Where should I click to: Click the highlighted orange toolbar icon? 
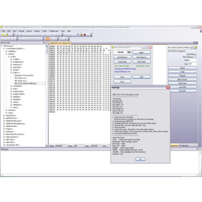coord(48,39)
